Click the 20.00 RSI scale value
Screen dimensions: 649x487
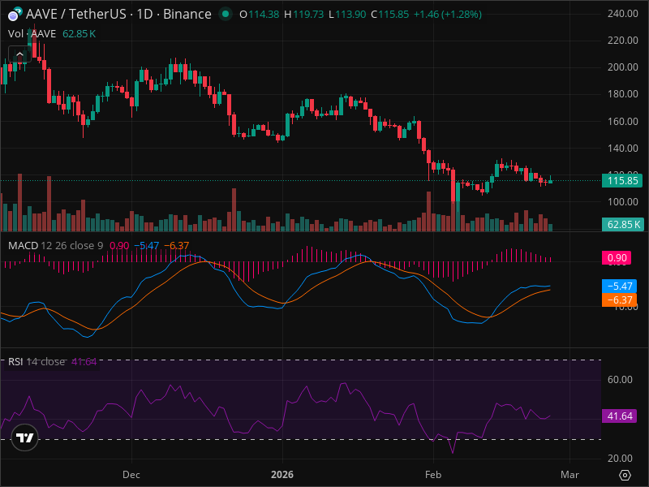[x=620, y=458]
